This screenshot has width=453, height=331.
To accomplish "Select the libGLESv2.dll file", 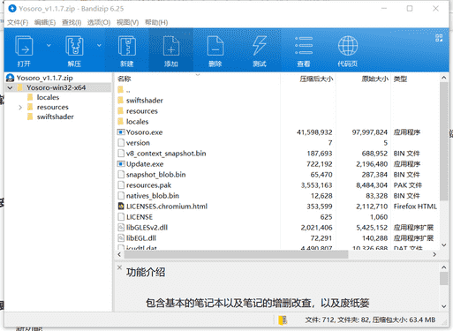I will (147, 228).
